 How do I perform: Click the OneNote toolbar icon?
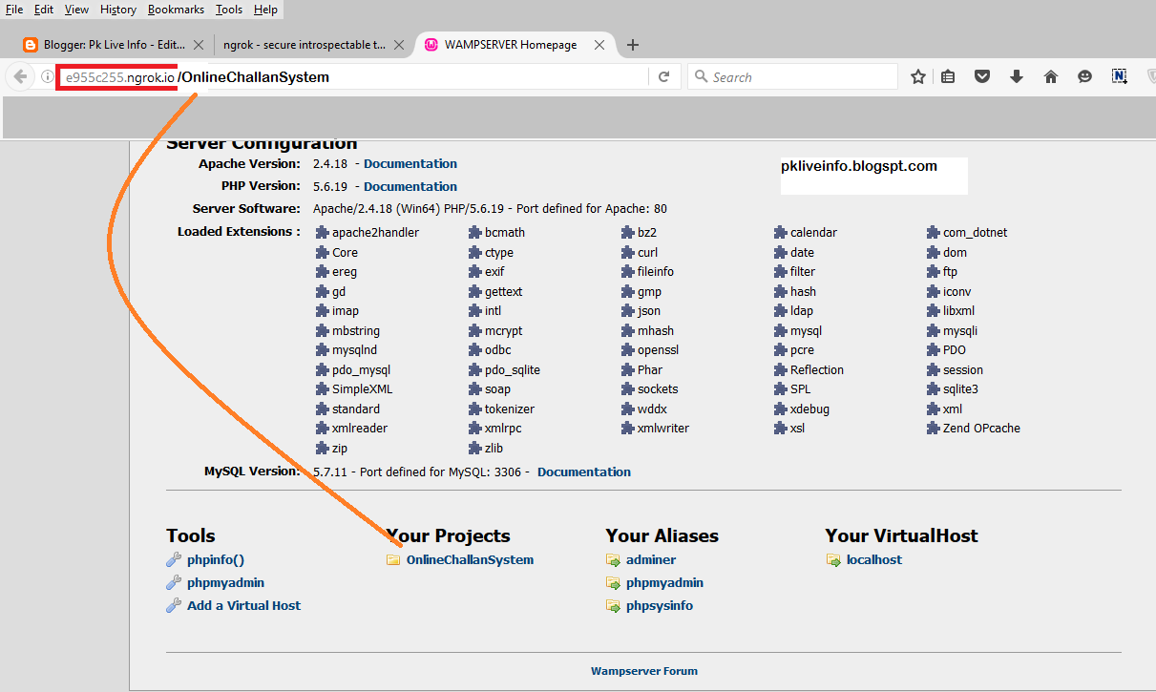tap(1119, 77)
